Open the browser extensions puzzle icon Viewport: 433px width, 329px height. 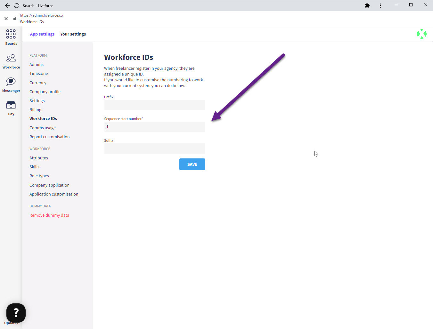pyautogui.click(x=367, y=5)
